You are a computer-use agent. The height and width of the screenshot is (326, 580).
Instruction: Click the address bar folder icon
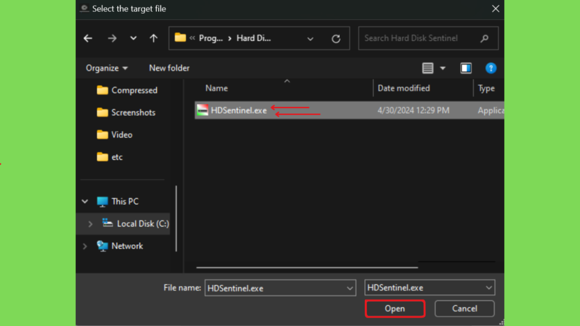(x=180, y=37)
